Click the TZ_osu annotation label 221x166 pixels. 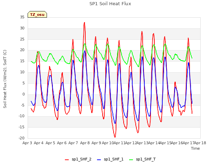click(x=37, y=15)
